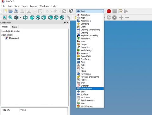The height and width of the screenshot is (115, 152).
Task: Choose TechDraw workbench from the list
Action: pos(90,97)
